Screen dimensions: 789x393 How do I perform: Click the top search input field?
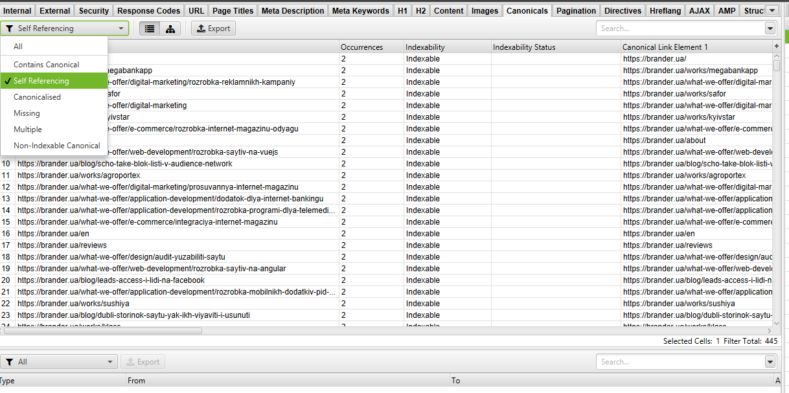(680, 28)
